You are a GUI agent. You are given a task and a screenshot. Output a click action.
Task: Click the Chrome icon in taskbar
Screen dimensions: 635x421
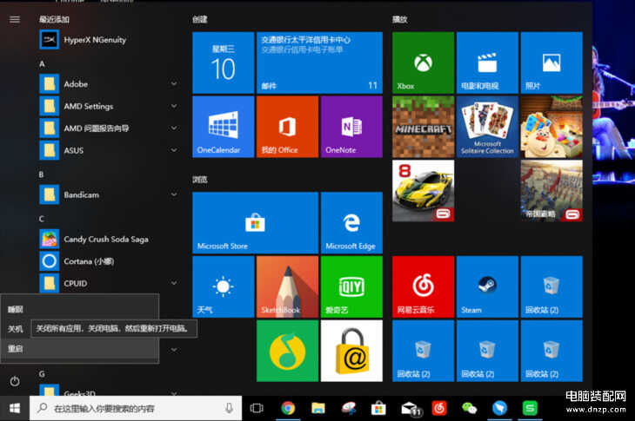point(288,407)
